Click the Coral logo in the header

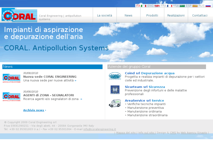tap(19, 15)
